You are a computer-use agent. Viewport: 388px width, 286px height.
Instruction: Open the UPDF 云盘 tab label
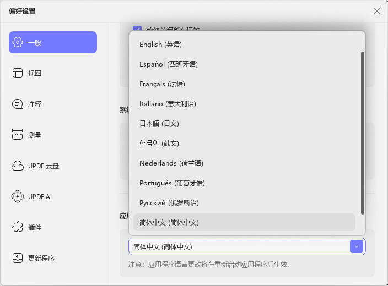click(x=44, y=166)
